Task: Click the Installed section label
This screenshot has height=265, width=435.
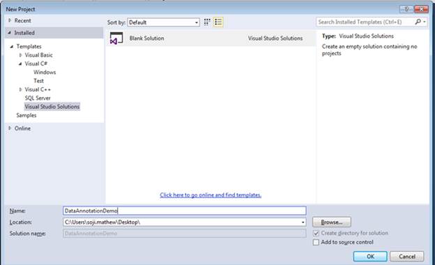Action: (x=24, y=33)
